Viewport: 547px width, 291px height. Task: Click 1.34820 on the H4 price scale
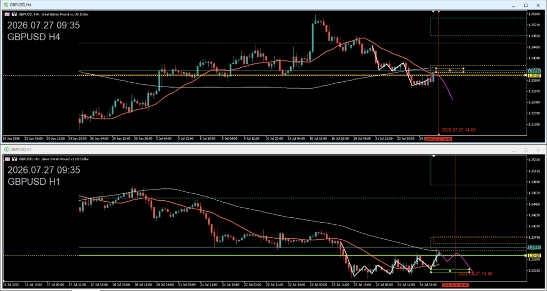[534, 36]
